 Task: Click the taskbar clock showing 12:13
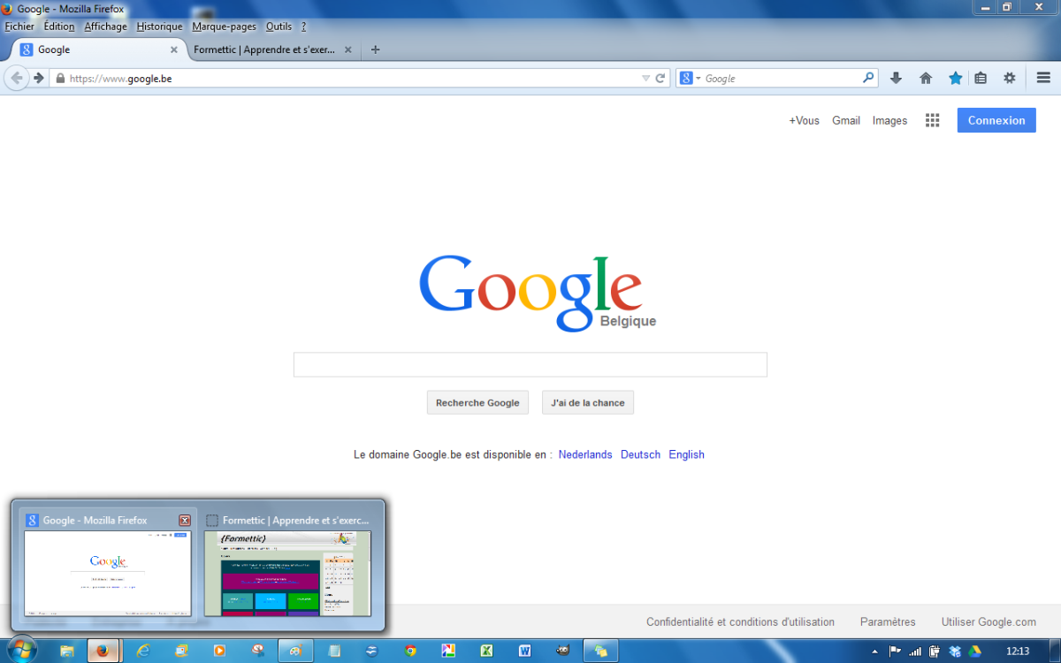click(1018, 652)
